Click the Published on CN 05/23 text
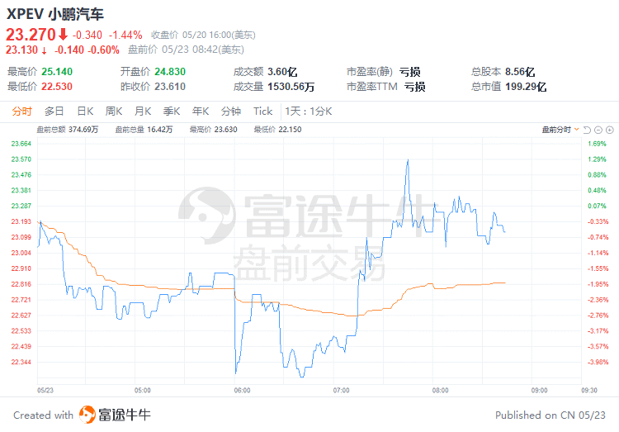This screenshot has height=432, width=619. pos(550,415)
